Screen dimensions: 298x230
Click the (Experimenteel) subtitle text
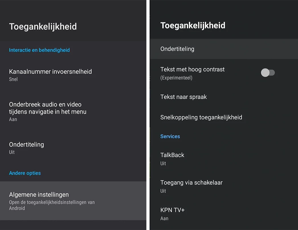click(x=176, y=78)
